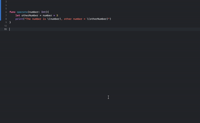The width and height of the screenshot is (200, 123).
Task: Click line number 6 in the gutter
Action: coord(6,12)
